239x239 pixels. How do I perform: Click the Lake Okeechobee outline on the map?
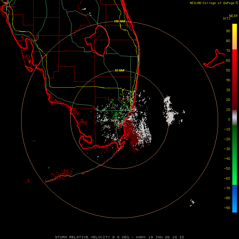coord(97,41)
